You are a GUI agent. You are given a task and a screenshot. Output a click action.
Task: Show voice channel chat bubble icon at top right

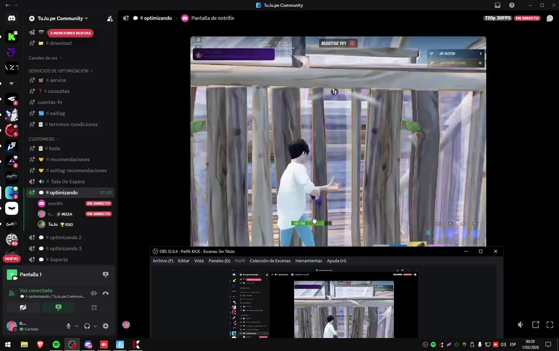pyautogui.click(x=550, y=18)
